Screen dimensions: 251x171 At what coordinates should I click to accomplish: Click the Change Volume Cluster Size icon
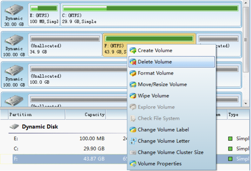(x=133, y=152)
